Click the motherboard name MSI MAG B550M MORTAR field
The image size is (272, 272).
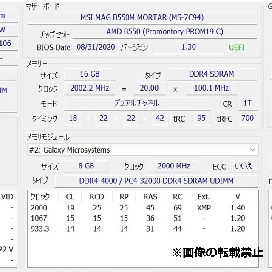142,17
